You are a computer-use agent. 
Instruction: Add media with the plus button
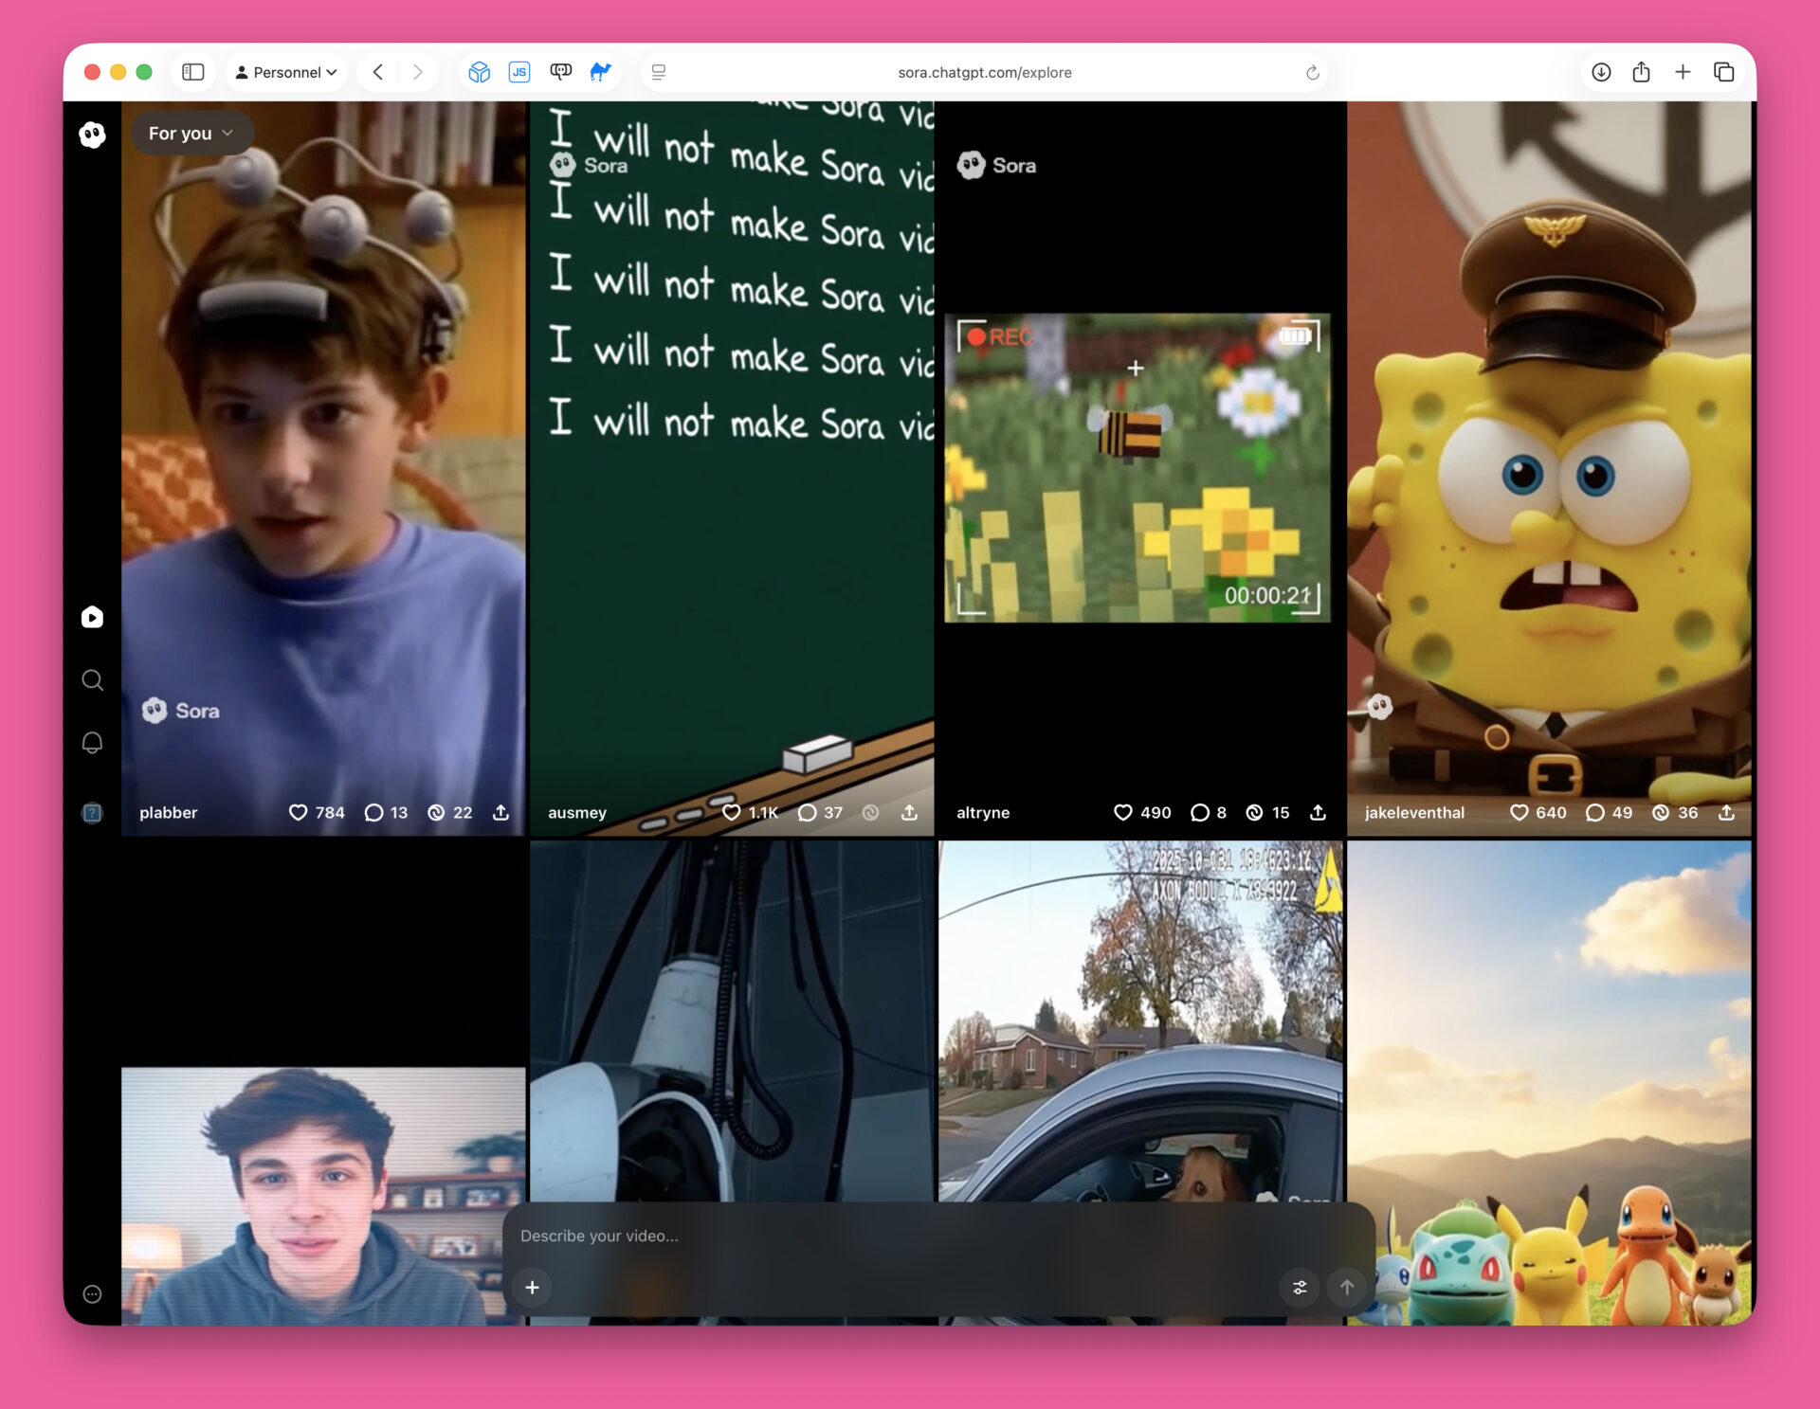533,1288
